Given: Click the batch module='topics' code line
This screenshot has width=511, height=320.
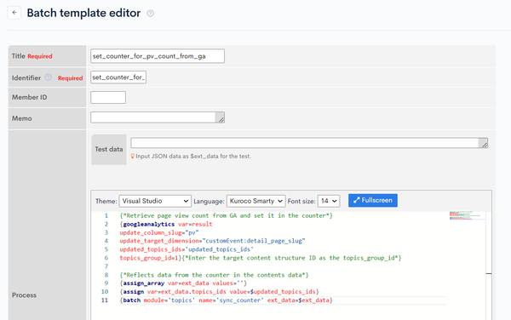Looking at the screenshot, I should (x=227, y=300).
